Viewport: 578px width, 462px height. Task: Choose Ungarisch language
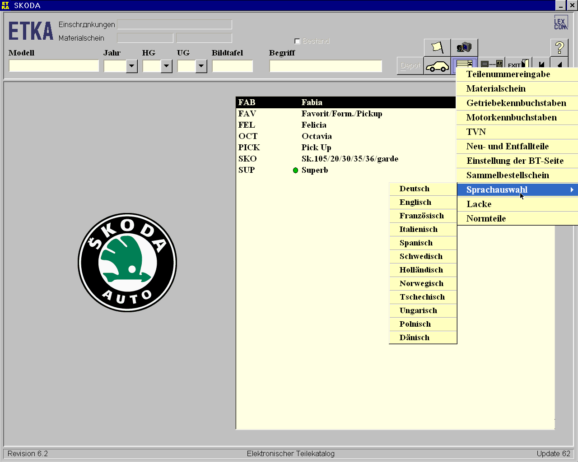[423, 310]
